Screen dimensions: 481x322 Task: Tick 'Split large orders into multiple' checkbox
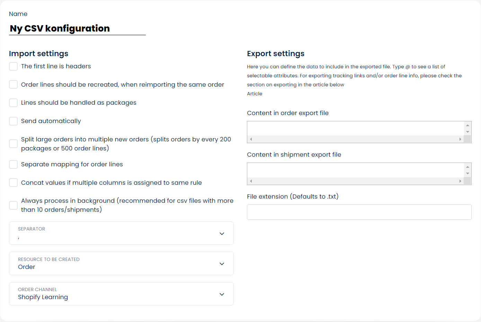tap(13, 143)
